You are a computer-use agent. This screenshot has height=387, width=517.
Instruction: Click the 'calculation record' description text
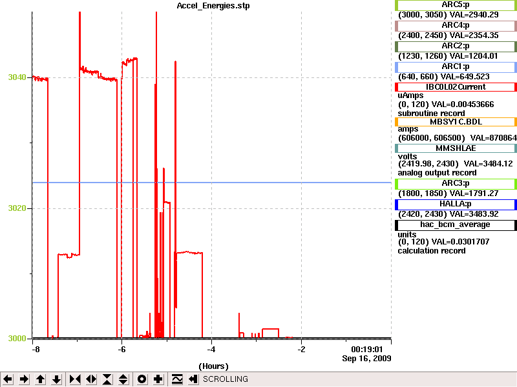pos(432,251)
